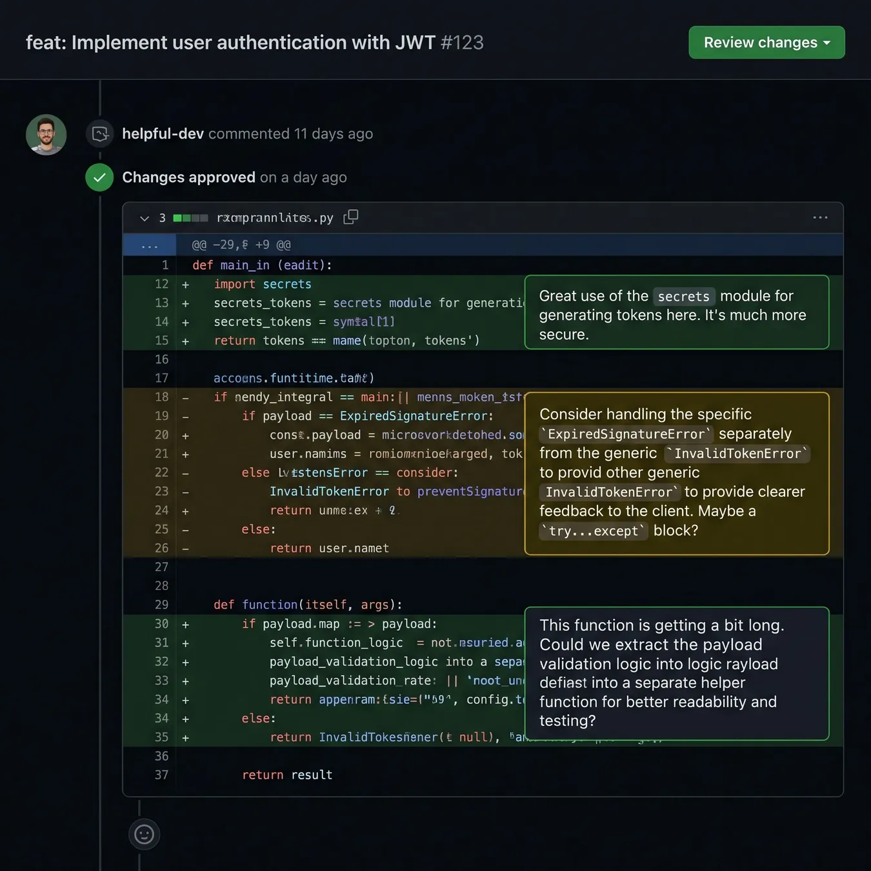Select the '@@ -29' hunk header text
871x871 pixels.
[241, 245]
